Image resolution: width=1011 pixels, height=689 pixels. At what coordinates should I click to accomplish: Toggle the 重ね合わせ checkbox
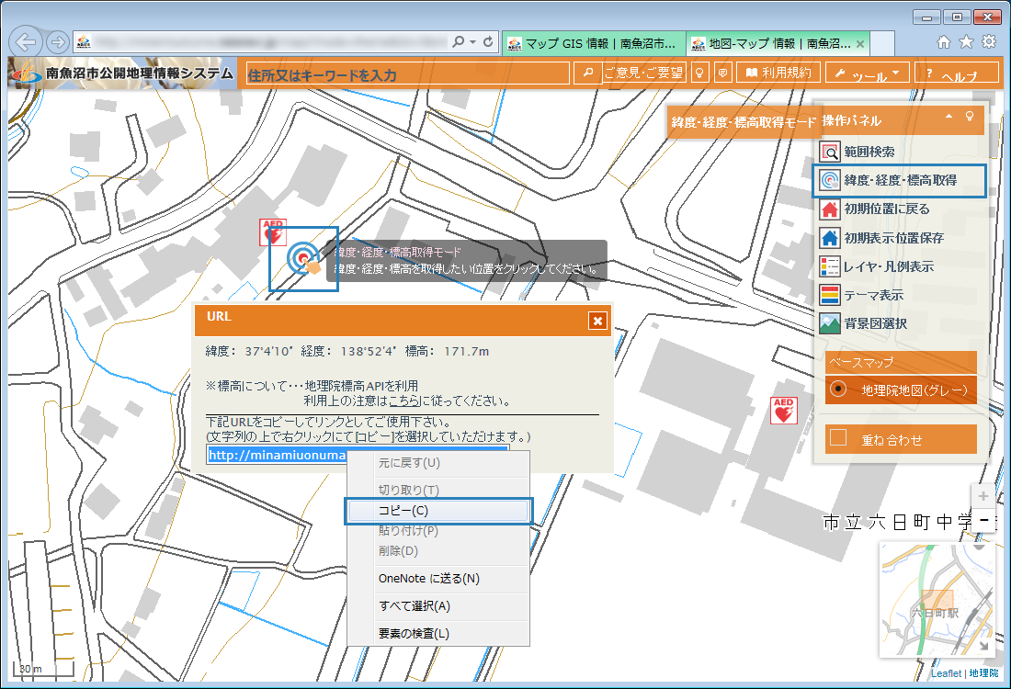(838, 437)
